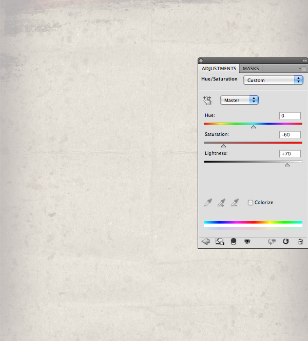Click the Hue value field
308x341 pixels.
290,116
